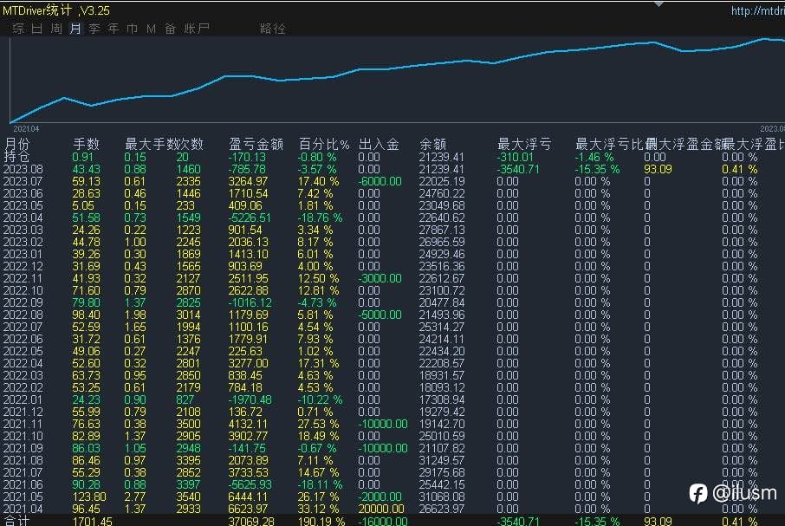Click max floating profit 93.09 for 2023.08

pos(658,169)
